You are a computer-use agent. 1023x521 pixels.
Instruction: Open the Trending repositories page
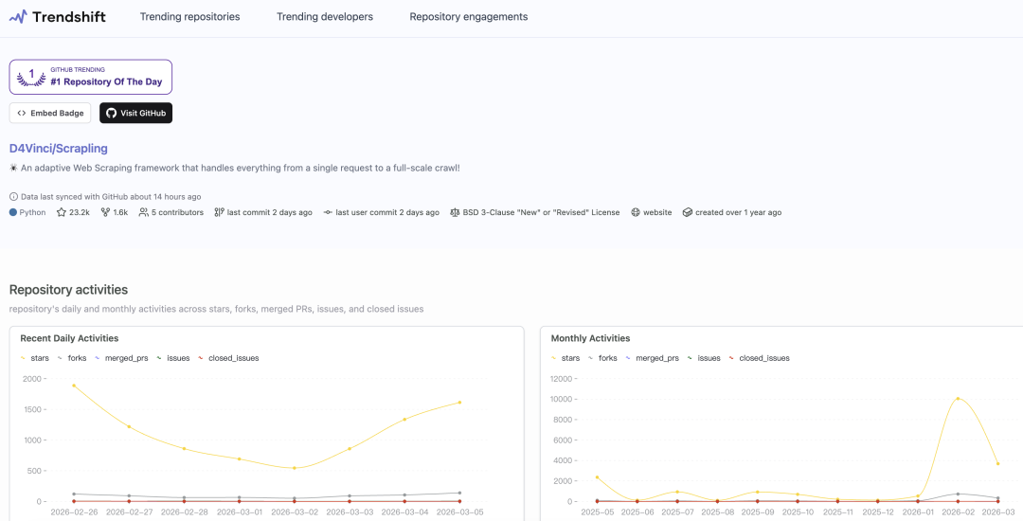[189, 17]
